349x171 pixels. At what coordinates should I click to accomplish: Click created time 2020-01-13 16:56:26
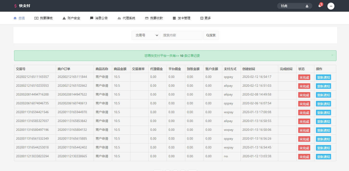[x=257, y=139]
